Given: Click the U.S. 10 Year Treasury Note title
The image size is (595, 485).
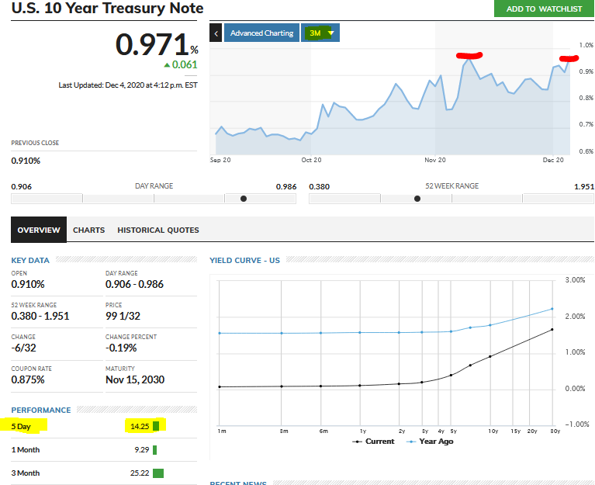Looking at the screenshot, I should (107, 9).
